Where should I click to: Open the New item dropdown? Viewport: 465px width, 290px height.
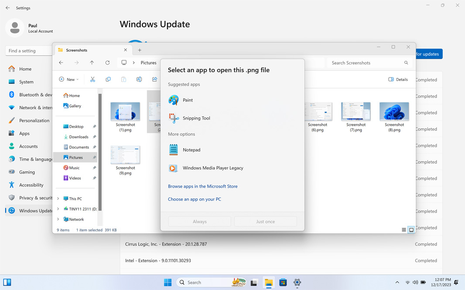tap(69, 79)
